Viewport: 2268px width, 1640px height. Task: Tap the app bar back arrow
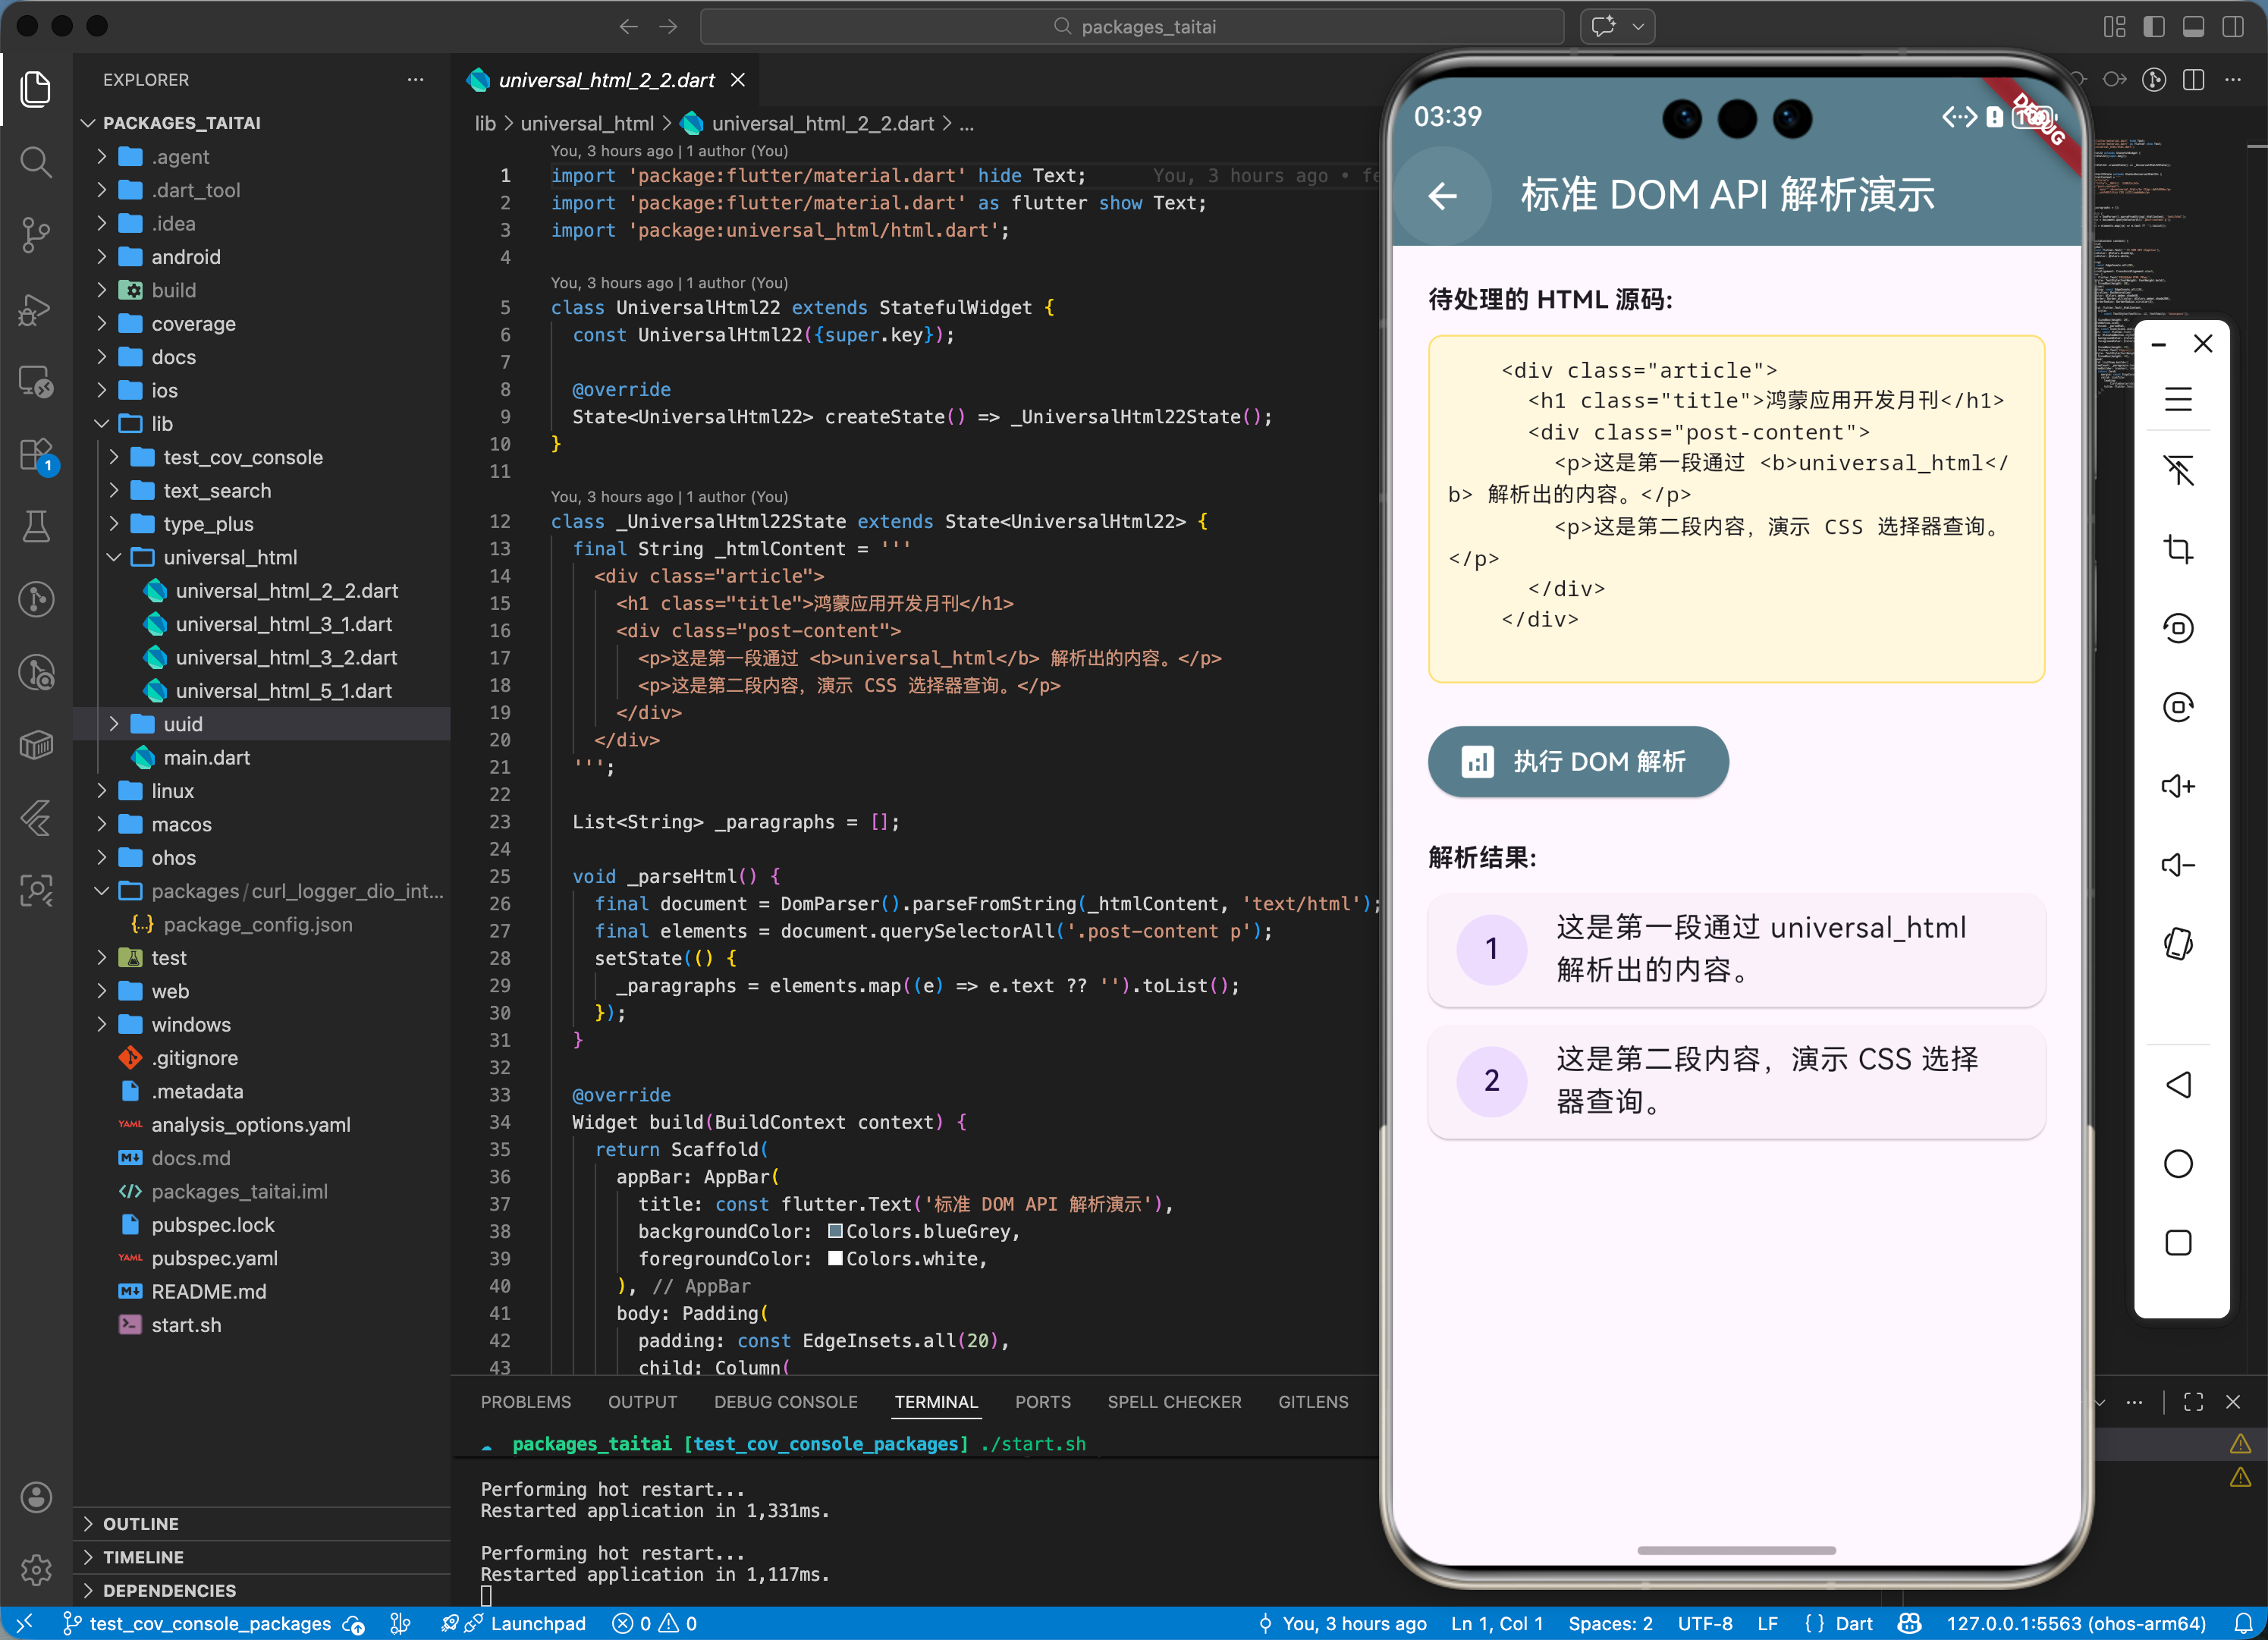[x=1442, y=196]
